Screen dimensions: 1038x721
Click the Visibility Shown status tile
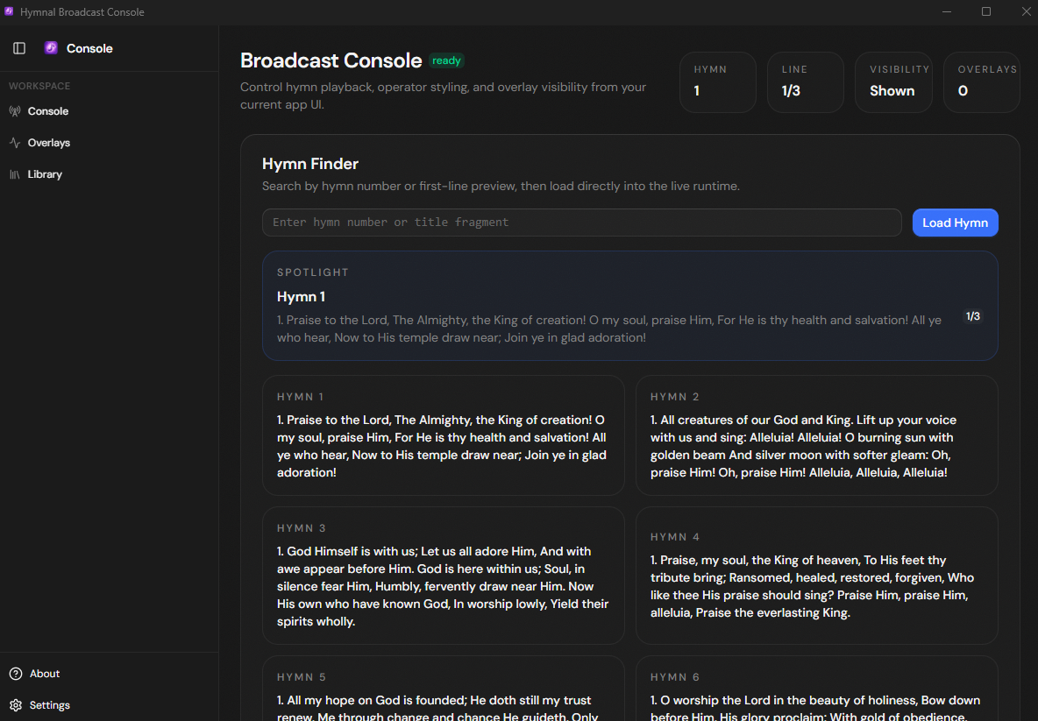892,82
